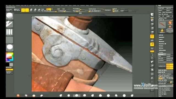Select the orange sphere tool thumbnail in Tool panel
Screen dimensions: 176x99
click(170, 23)
